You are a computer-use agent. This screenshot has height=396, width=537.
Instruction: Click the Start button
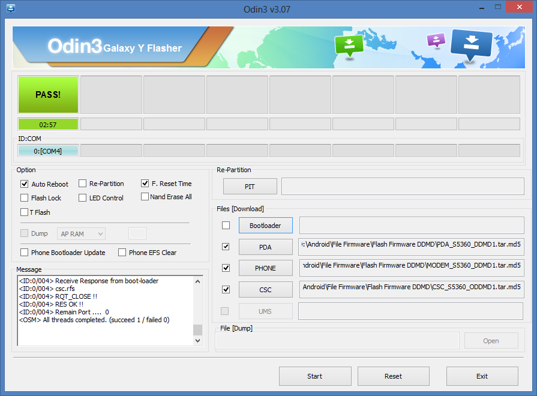point(315,376)
